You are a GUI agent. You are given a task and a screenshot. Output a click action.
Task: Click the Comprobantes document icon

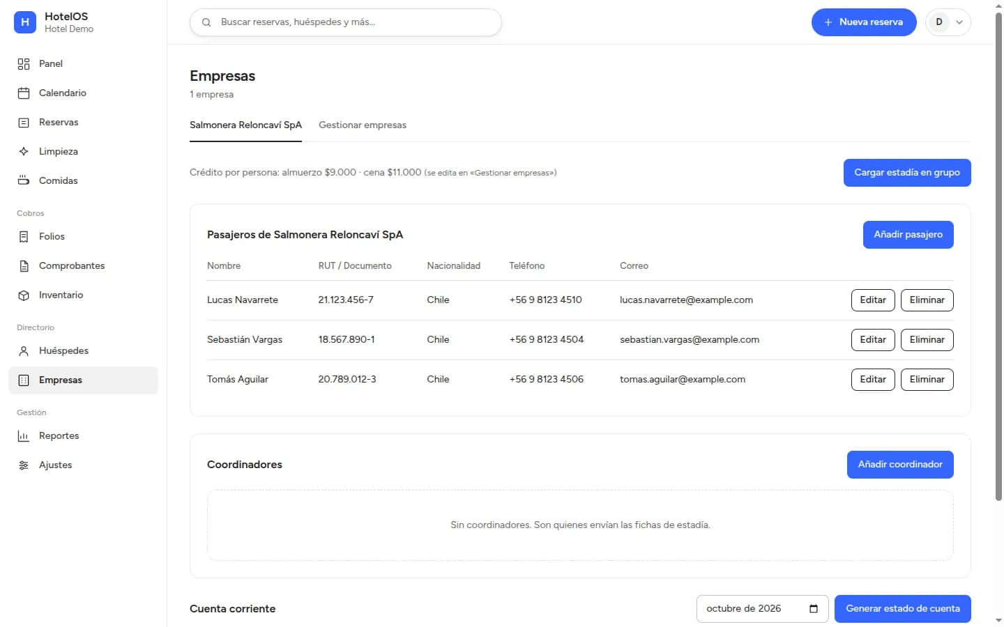coord(24,266)
